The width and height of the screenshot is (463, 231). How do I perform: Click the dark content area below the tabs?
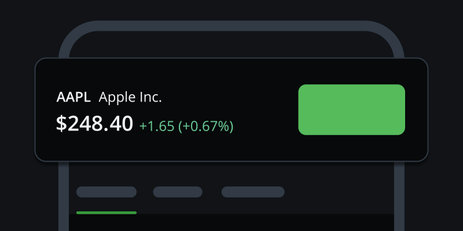(231, 223)
